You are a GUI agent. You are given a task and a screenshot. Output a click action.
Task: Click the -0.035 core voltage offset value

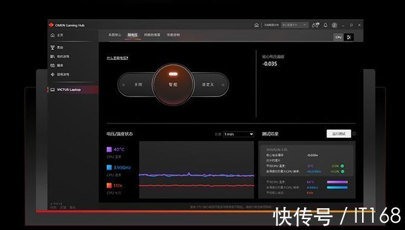(270, 64)
